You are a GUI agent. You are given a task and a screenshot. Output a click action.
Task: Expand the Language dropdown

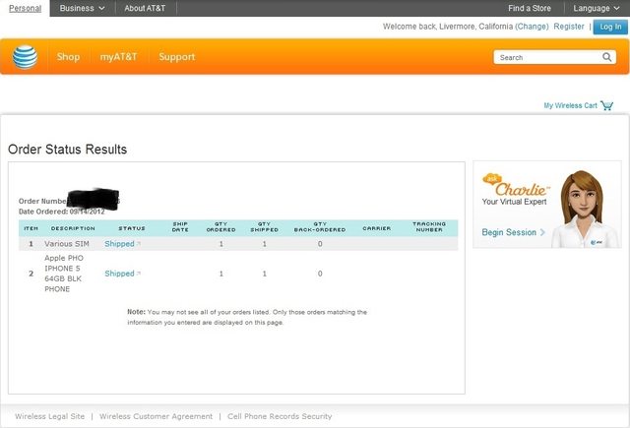597,8
